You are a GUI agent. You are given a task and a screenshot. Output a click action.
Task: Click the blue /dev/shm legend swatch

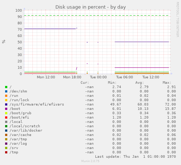pos(6,91)
